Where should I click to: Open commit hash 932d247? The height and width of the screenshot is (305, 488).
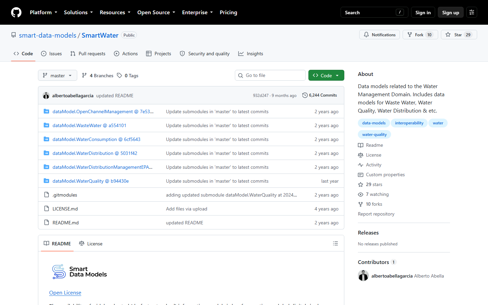[x=261, y=96]
